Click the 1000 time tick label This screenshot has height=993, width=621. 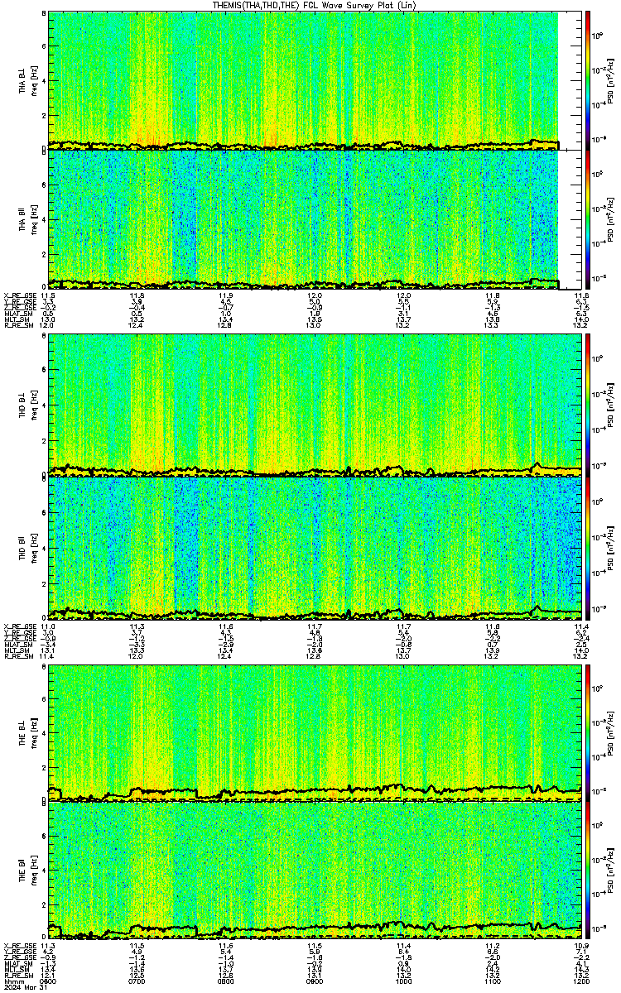pyautogui.click(x=404, y=981)
